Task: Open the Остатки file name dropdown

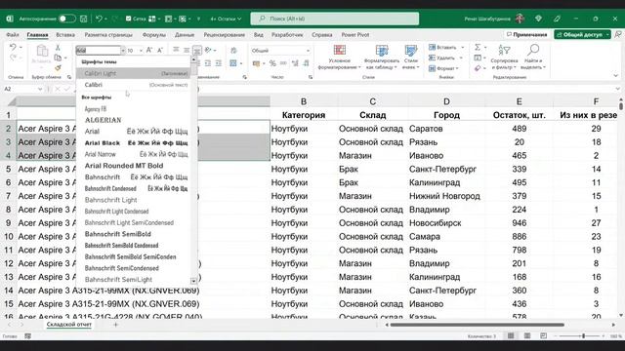Action: (226, 19)
